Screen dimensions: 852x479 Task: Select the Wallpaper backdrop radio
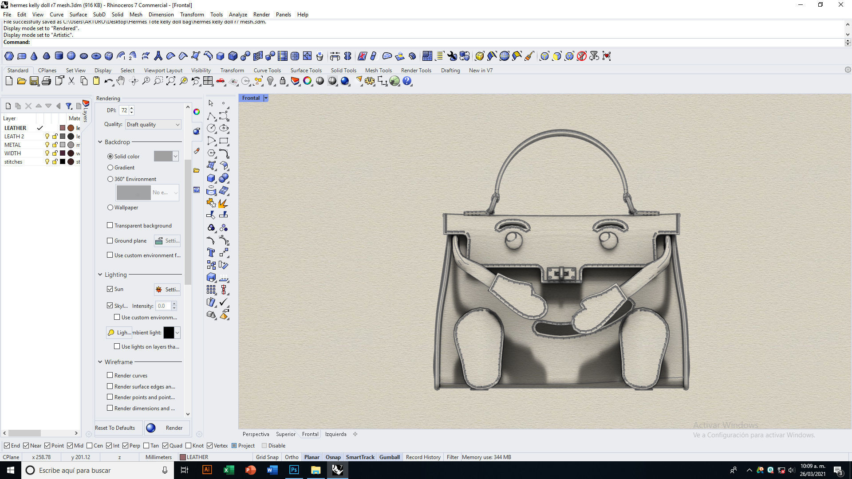click(x=110, y=208)
